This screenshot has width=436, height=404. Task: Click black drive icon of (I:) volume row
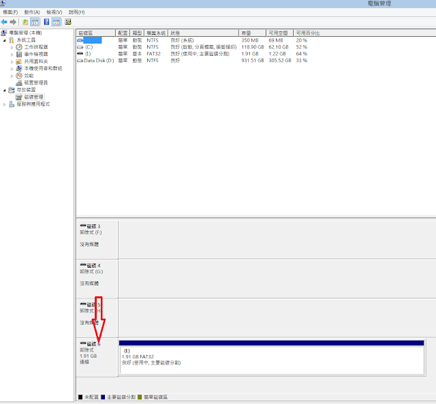[80, 53]
